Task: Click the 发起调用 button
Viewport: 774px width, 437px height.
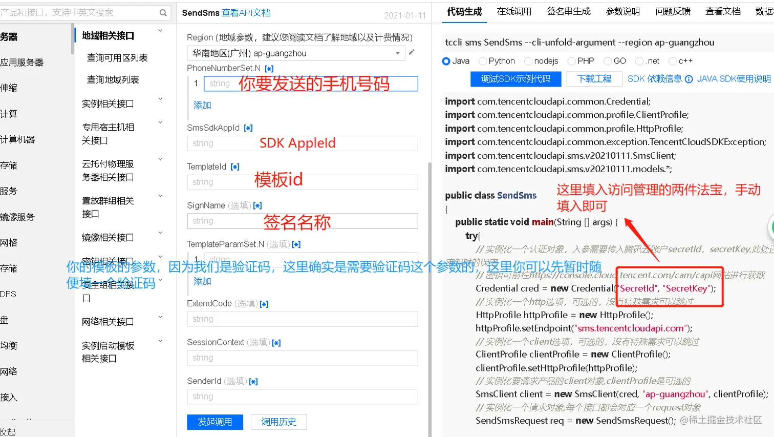Action: (x=214, y=422)
